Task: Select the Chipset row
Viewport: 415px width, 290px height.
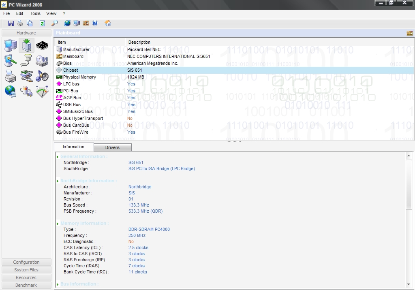Action: 234,70
